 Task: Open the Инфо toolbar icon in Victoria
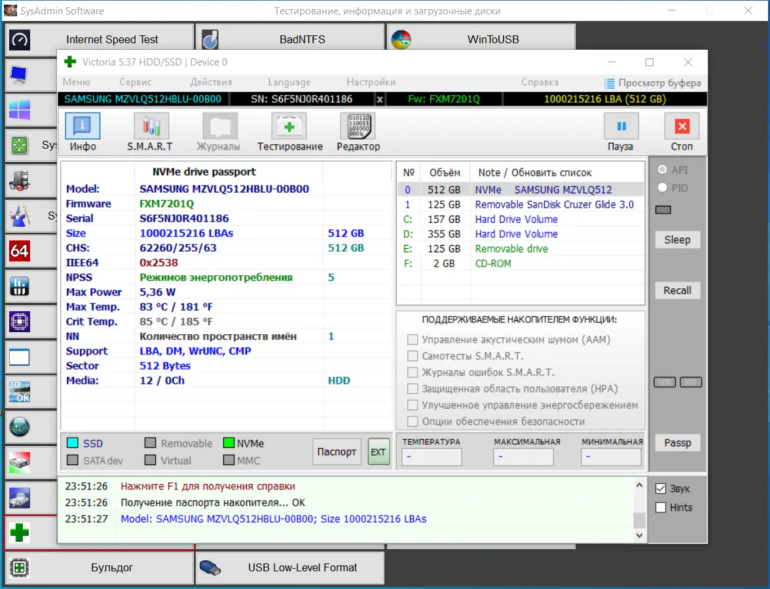(82, 126)
